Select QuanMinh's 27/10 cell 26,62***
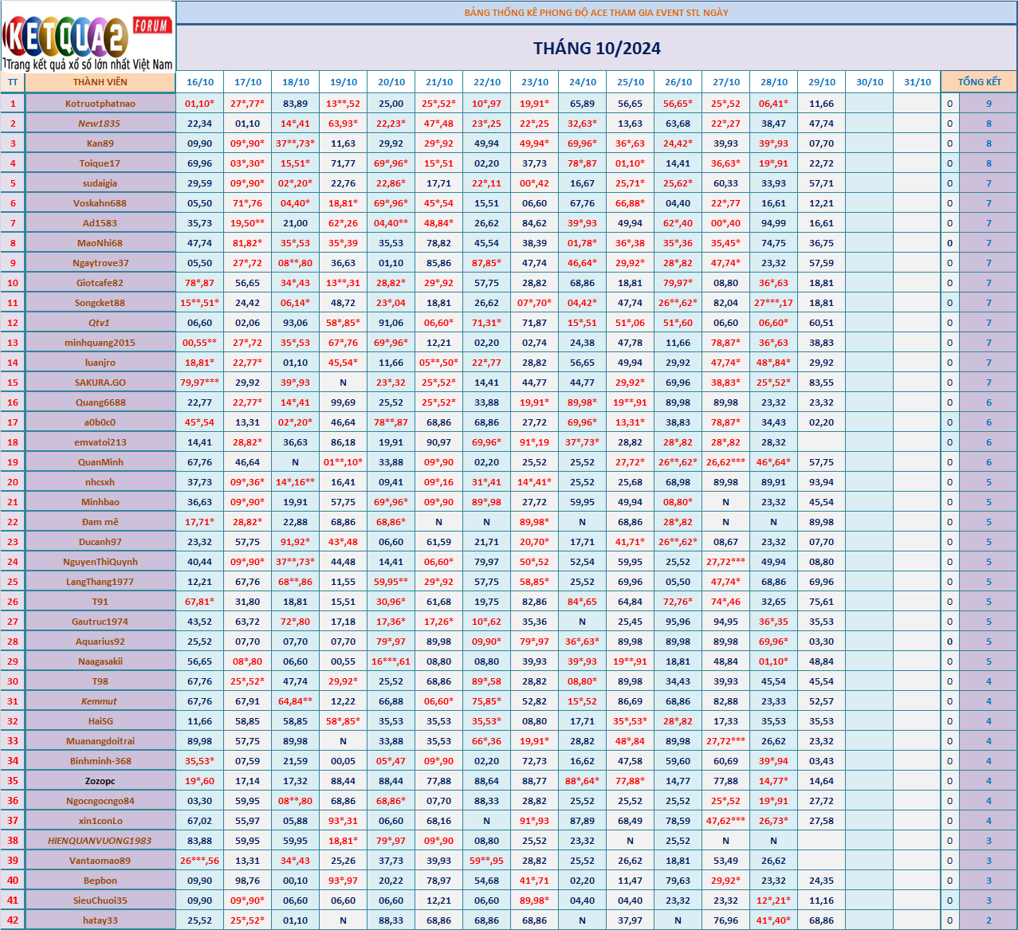The width and height of the screenshot is (1018, 930). click(x=726, y=462)
